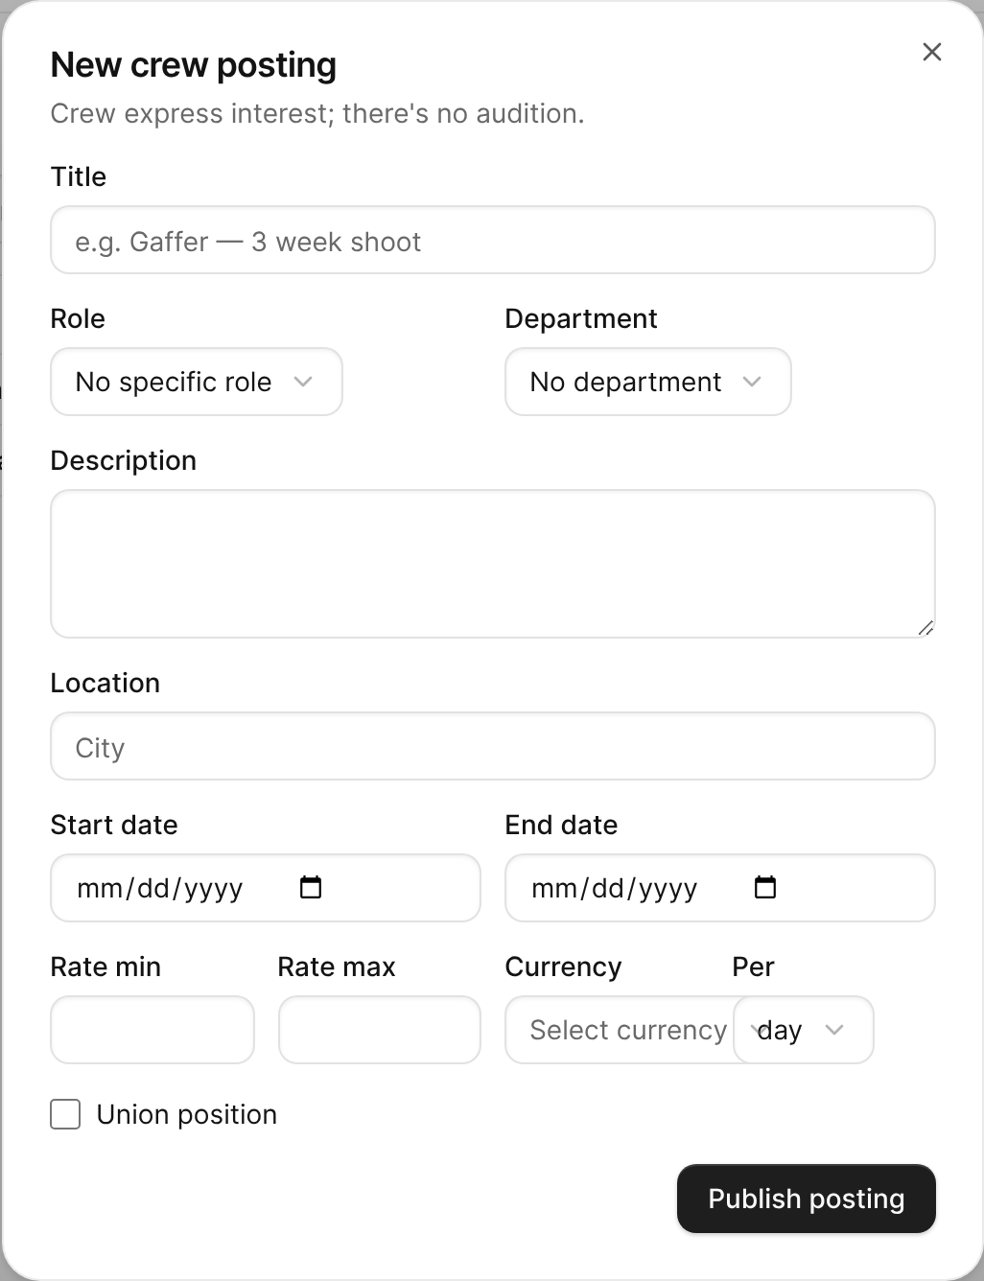Click the Union position label

187,1114
